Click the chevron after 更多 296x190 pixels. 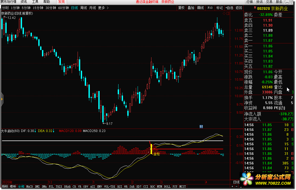click(108, 8)
